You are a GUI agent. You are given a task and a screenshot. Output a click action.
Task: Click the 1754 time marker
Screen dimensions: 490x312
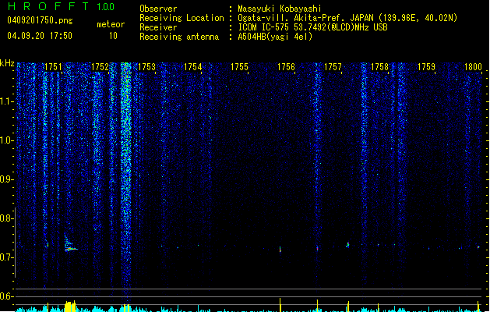[193, 67]
